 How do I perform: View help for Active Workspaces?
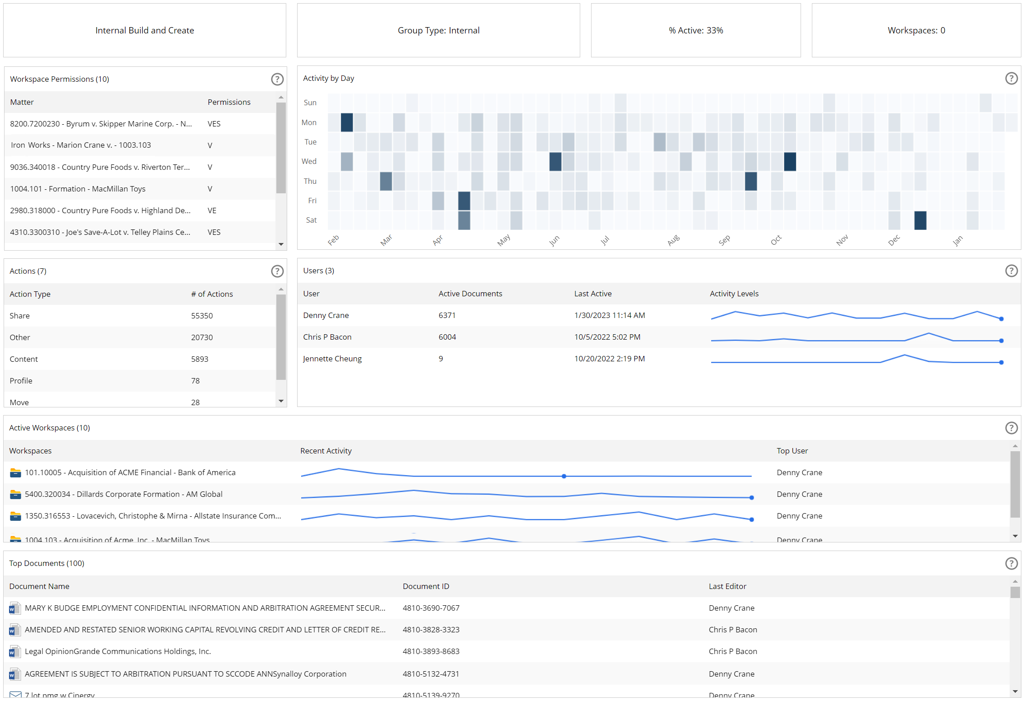point(1011,428)
